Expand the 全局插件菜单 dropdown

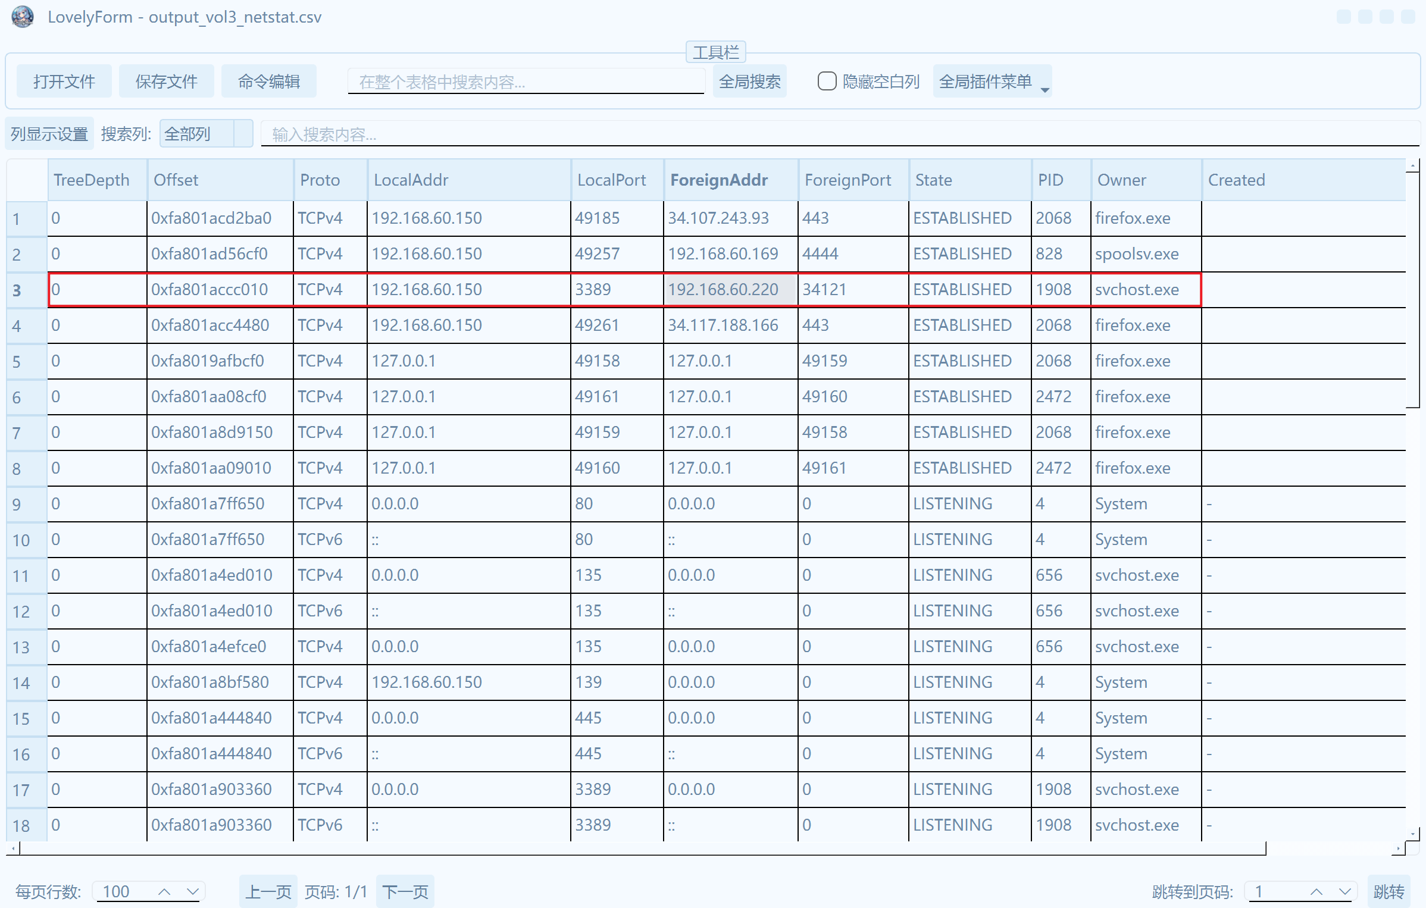pos(992,82)
